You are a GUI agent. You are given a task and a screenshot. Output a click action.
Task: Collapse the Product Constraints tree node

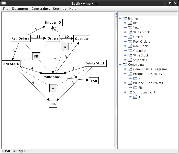tap(125, 74)
